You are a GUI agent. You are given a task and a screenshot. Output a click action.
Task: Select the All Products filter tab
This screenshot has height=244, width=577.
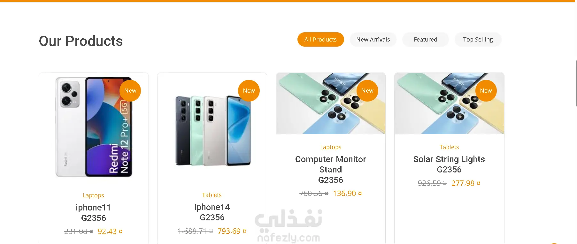click(320, 39)
